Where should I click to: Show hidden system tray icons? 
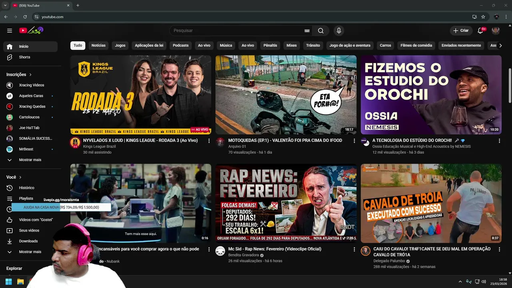[460, 282]
